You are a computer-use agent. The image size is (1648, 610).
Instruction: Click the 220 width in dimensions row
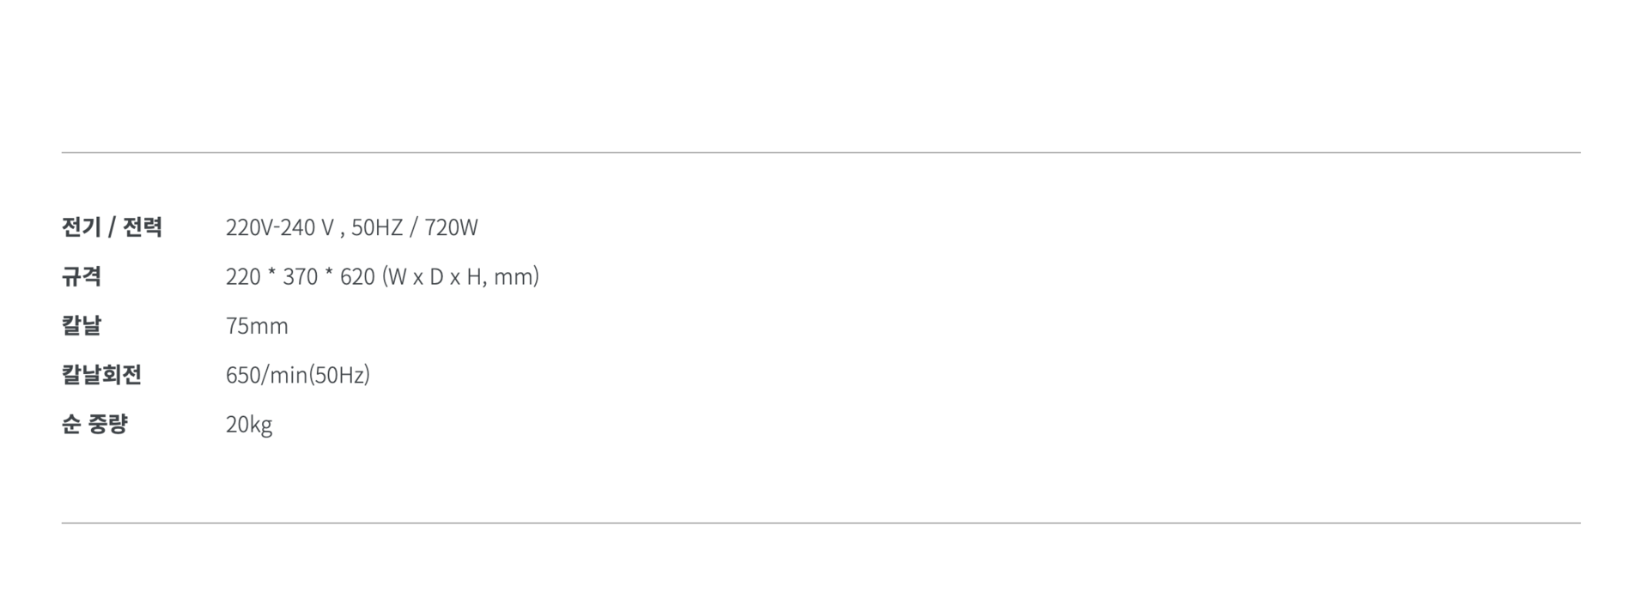243,276
